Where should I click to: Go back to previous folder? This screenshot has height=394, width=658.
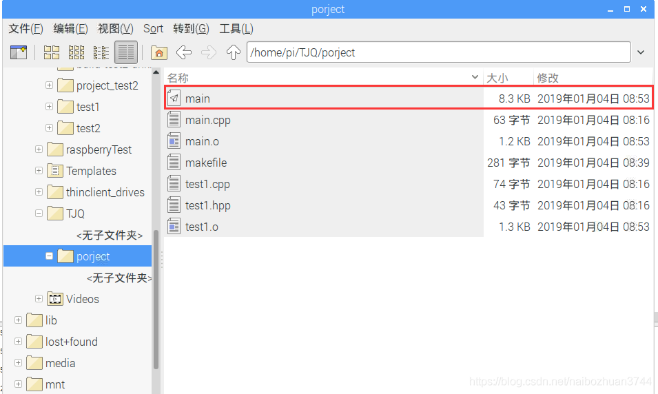184,52
